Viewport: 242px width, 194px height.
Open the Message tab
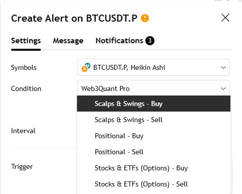click(x=68, y=41)
